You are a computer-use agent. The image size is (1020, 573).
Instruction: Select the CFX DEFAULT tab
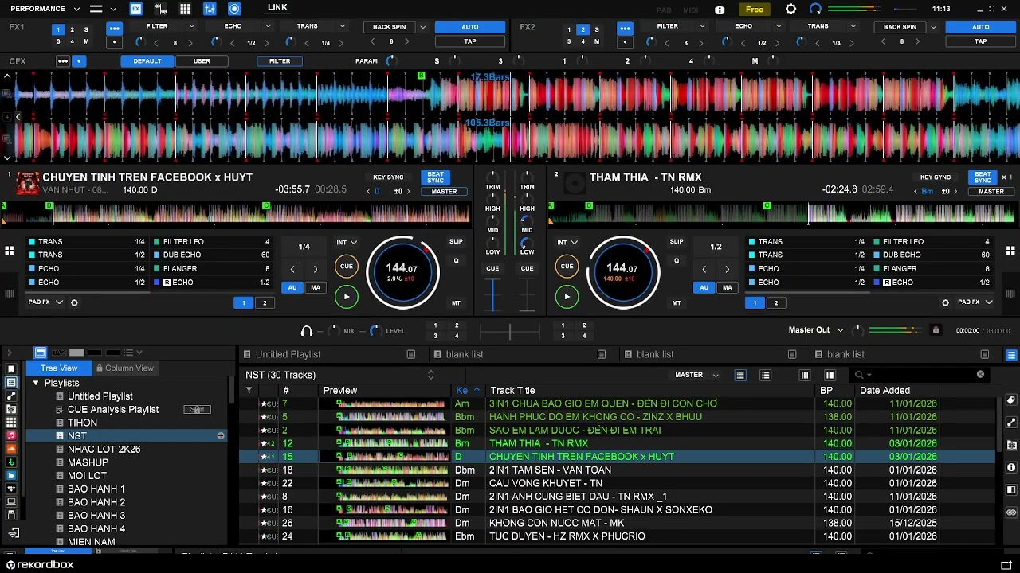(147, 61)
